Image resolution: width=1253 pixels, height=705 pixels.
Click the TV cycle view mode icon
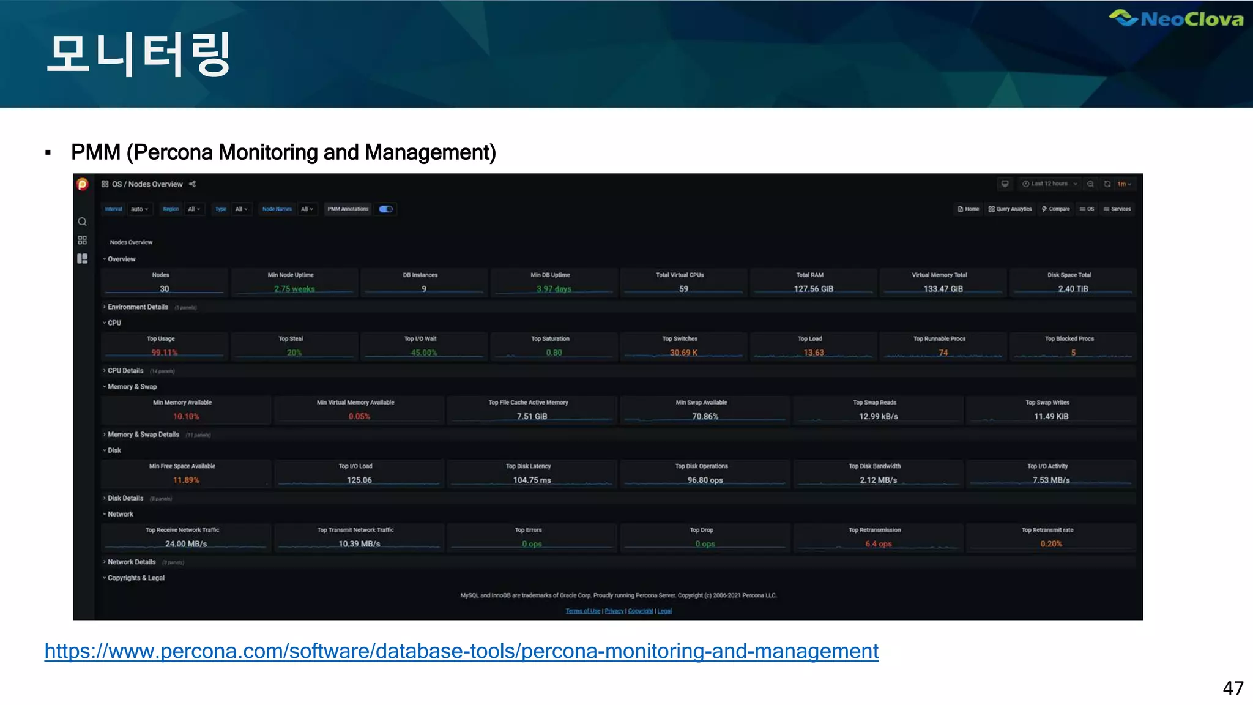click(x=1005, y=184)
